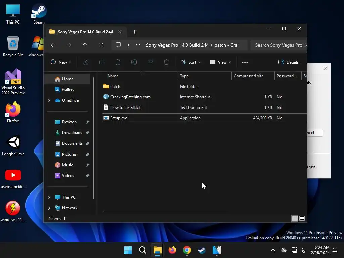Open the View dropdown menu
This screenshot has height=258, width=344.
(x=220, y=62)
